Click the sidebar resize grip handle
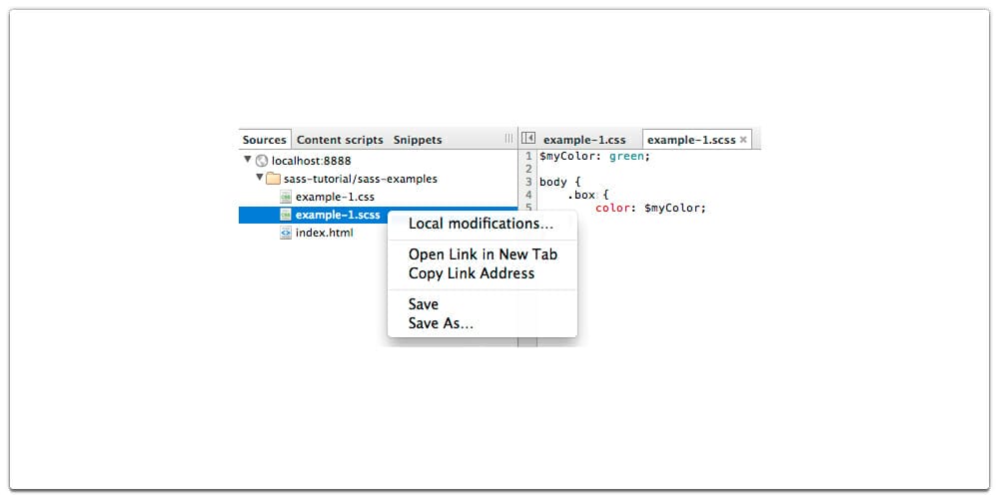 (508, 139)
